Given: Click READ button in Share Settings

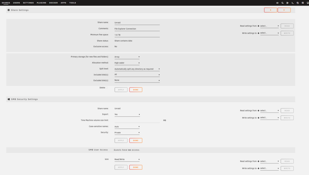Looking at the screenshot, I should pos(287,26).
